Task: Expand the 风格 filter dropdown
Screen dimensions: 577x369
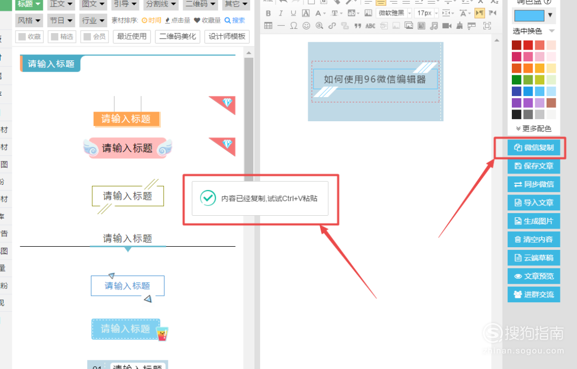Action: click(x=29, y=20)
